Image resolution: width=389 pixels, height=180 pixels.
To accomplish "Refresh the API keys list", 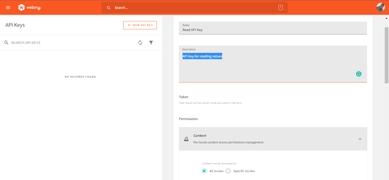I will pyautogui.click(x=140, y=42).
